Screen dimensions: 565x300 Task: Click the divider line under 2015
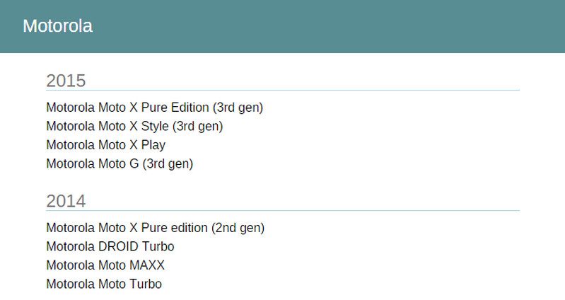coord(283,91)
